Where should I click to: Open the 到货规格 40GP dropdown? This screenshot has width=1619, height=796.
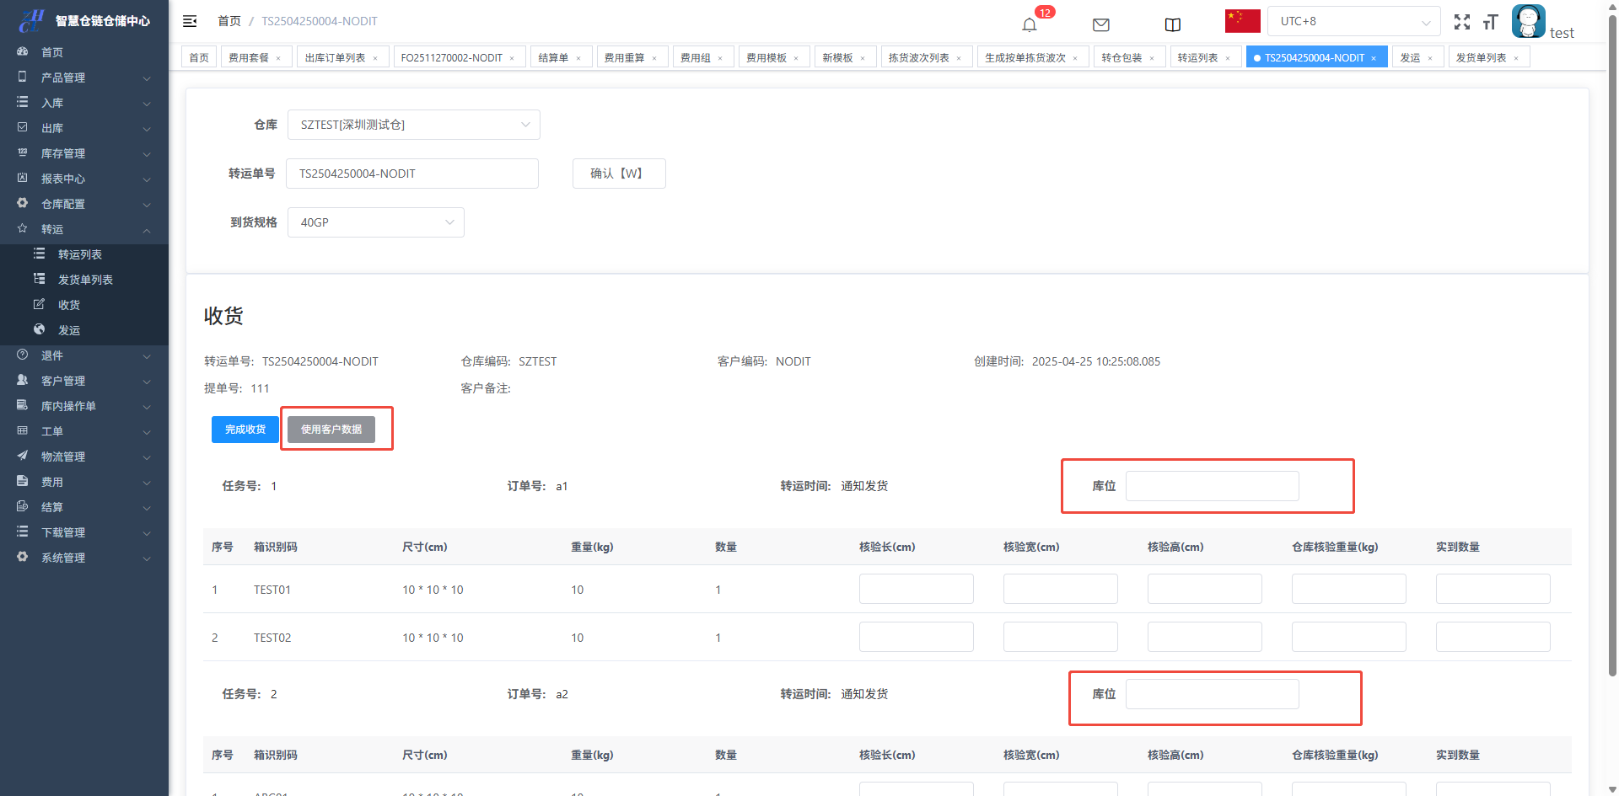375,222
